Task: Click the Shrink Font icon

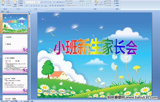Action: tap(44, 2)
